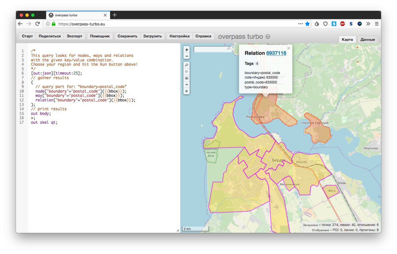Screen dimensions: 397x254
Task: Click the picture-icon map control below the circle
Action: tap(187, 78)
